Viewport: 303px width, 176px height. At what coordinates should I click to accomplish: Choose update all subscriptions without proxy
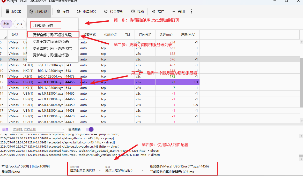(53, 35)
